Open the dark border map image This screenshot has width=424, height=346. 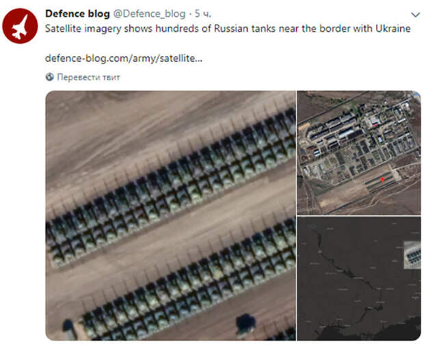coord(359,278)
